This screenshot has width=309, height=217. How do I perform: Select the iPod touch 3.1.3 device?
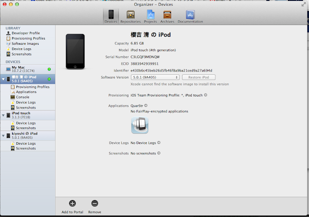coord(28,115)
